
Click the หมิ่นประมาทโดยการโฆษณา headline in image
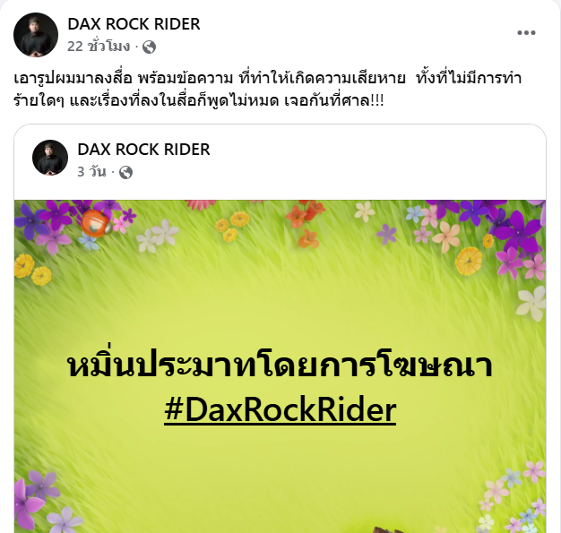click(x=280, y=365)
